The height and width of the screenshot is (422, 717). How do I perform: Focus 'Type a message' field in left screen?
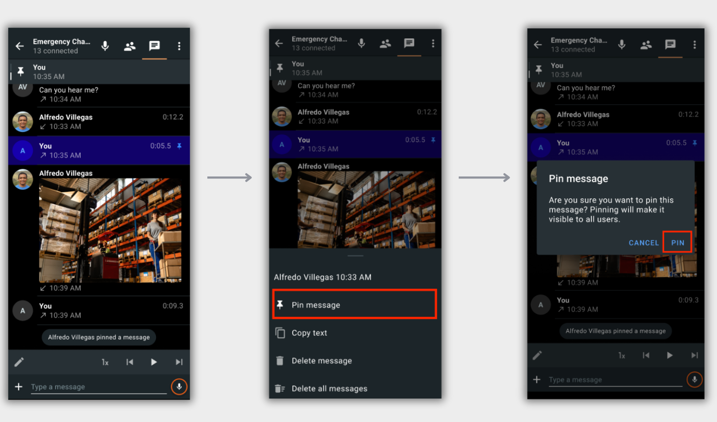coord(99,387)
